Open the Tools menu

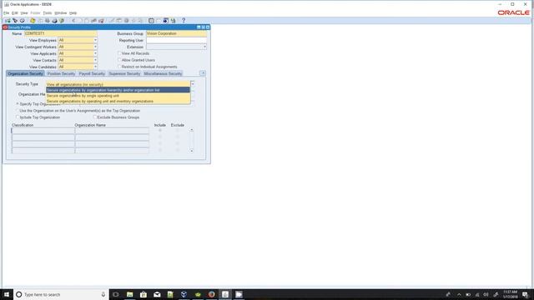coord(48,13)
